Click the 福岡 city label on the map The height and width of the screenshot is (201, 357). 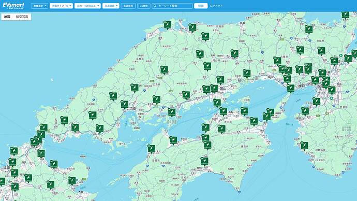tap(6, 168)
